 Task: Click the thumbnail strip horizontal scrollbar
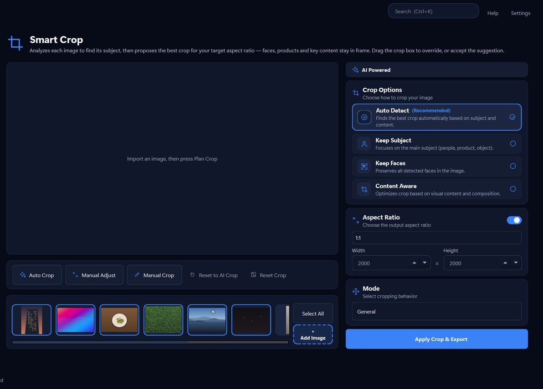click(150, 342)
